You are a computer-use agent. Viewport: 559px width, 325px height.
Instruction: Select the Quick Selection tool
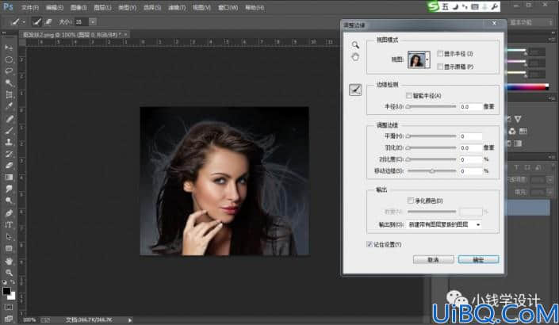click(x=9, y=82)
